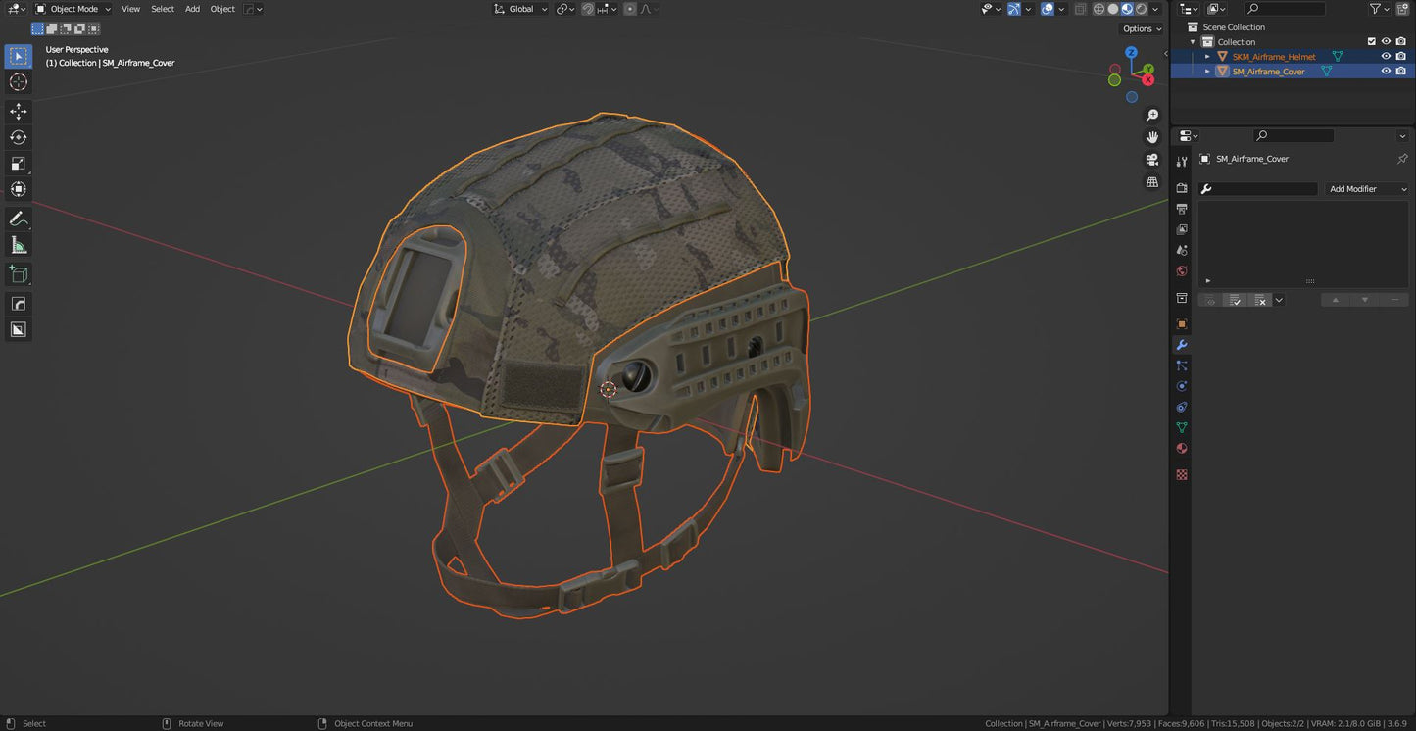Expand SM_Airframe_Cover in the Outliner
The height and width of the screenshot is (731, 1416).
pos(1207,71)
